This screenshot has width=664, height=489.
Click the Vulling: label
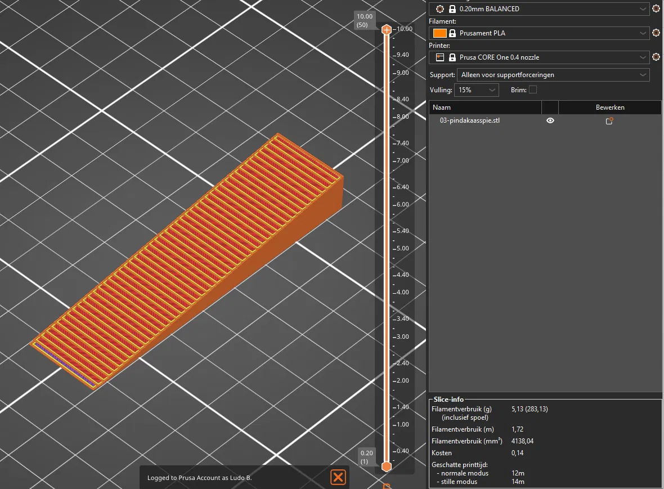click(441, 90)
